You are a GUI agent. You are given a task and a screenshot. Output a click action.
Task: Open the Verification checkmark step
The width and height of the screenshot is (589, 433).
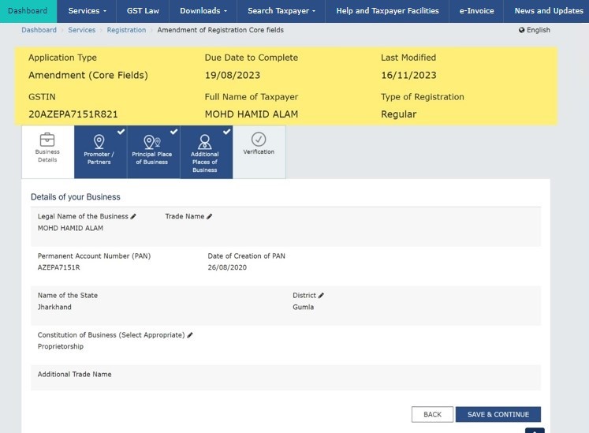click(x=259, y=140)
